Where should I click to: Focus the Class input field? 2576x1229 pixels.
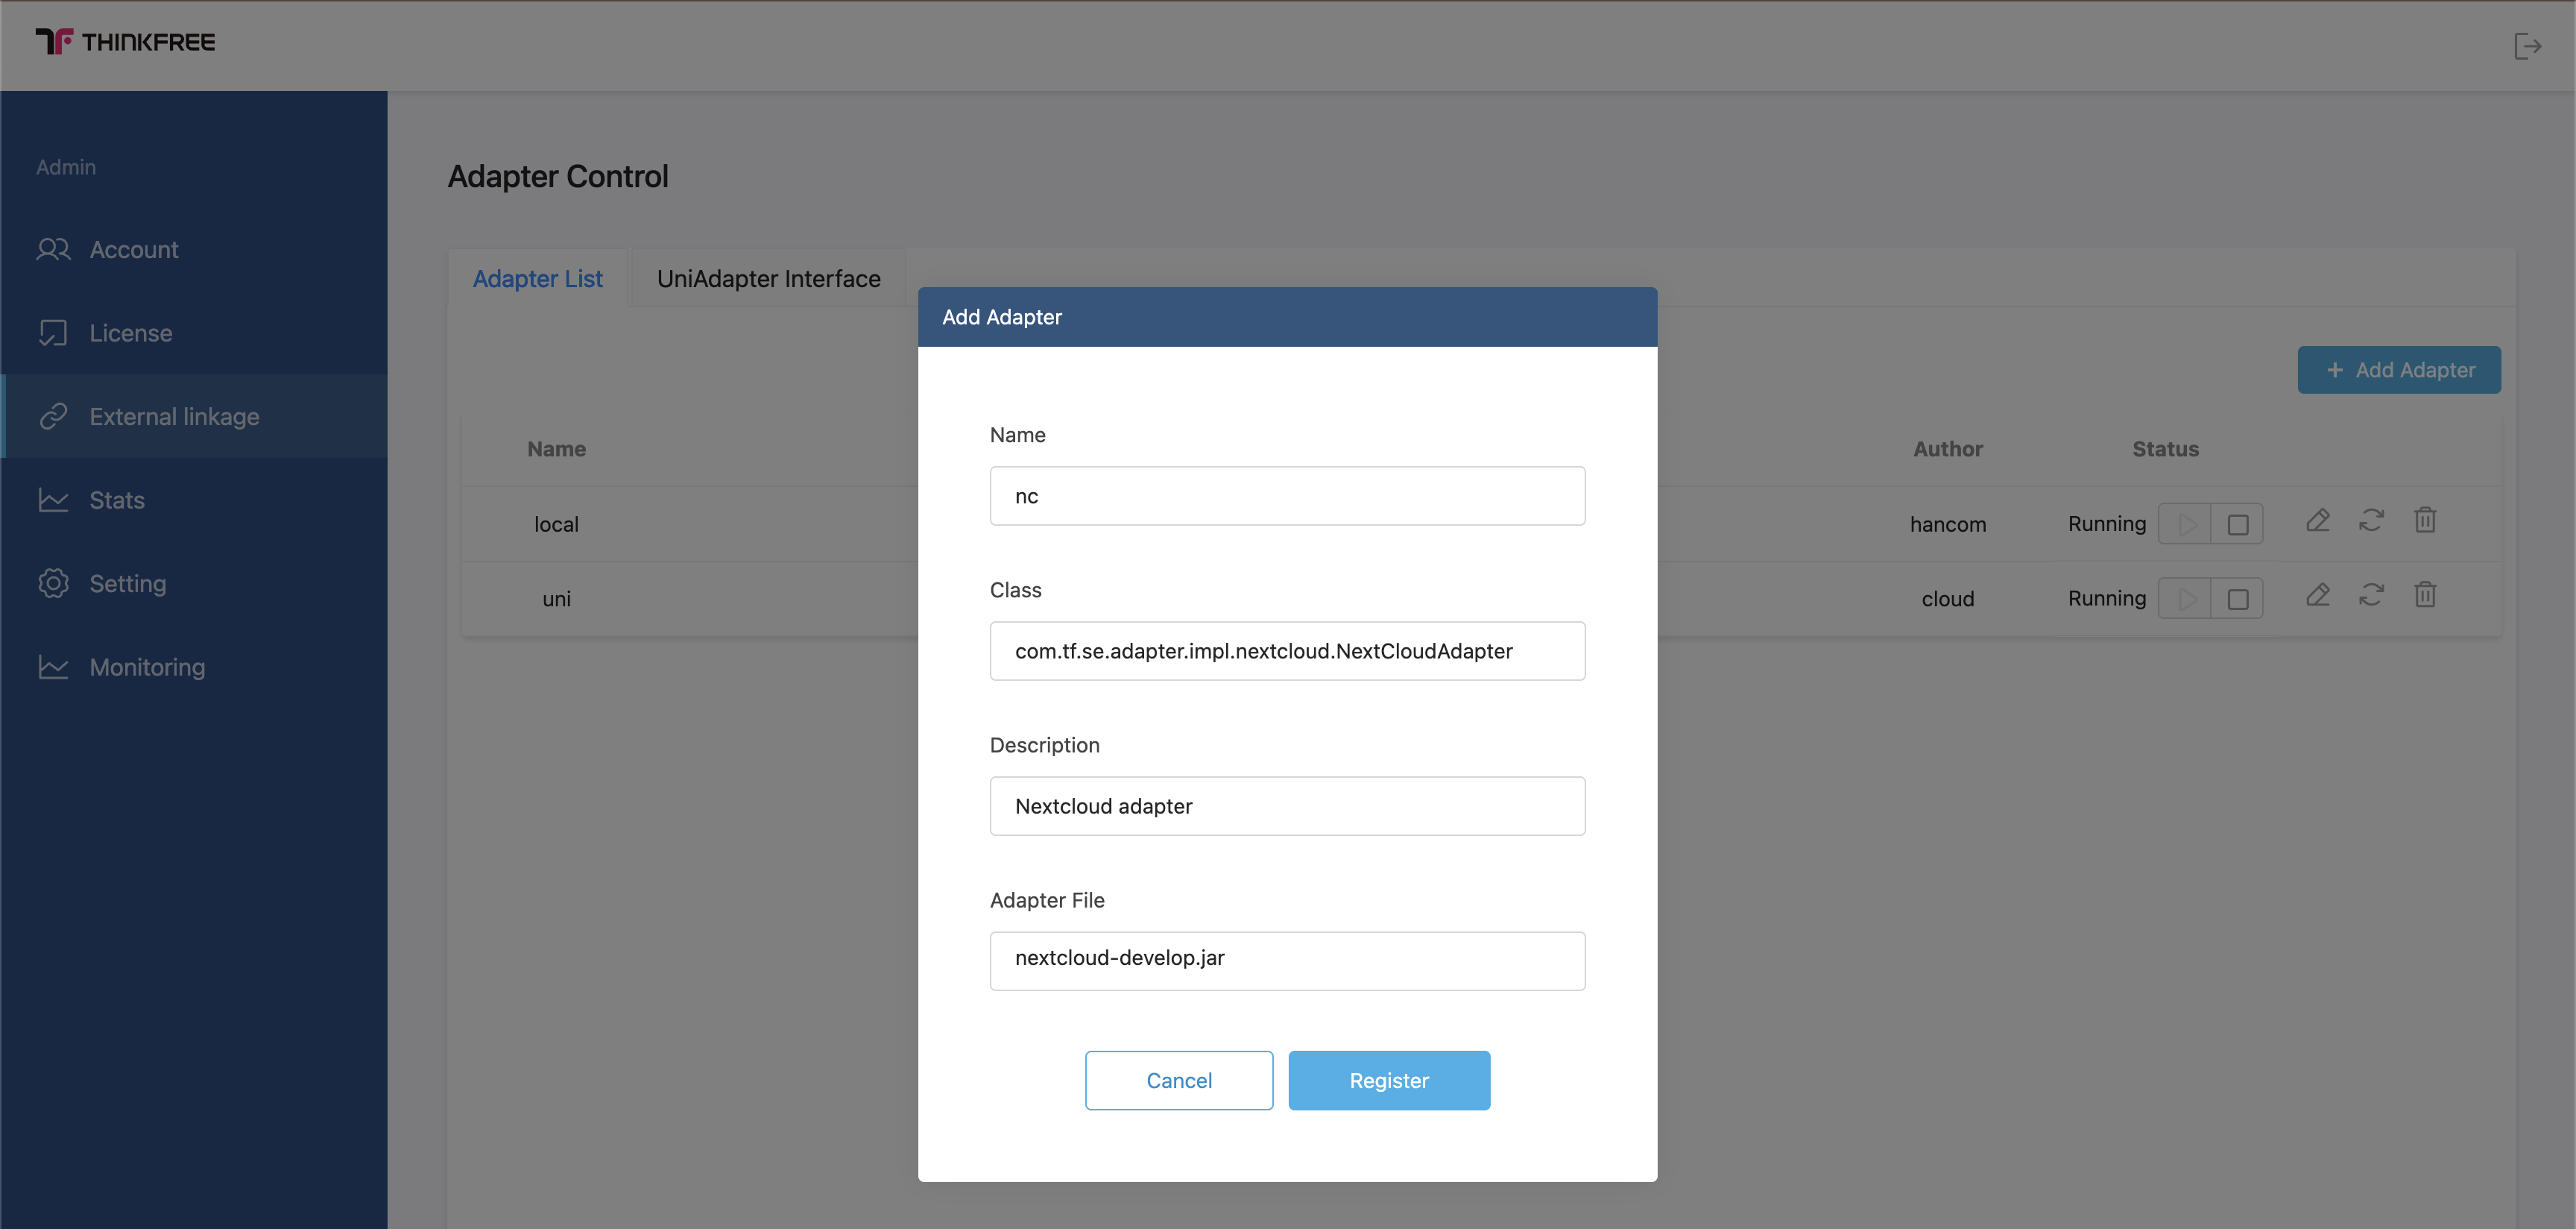tap(1287, 652)
